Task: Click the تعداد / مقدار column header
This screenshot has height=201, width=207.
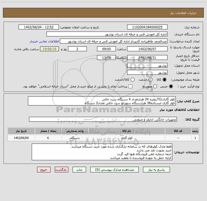Action: point(48,131)
